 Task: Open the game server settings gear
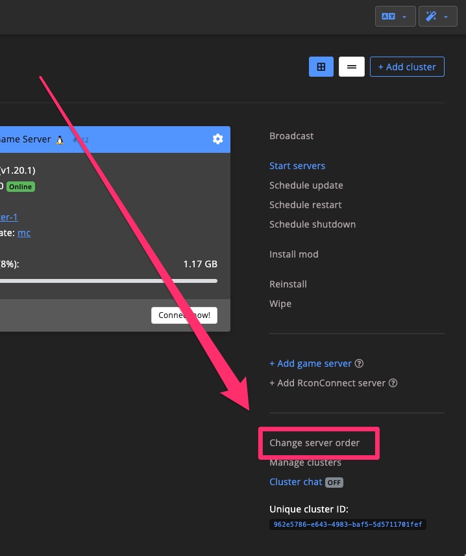pos(217,139)
